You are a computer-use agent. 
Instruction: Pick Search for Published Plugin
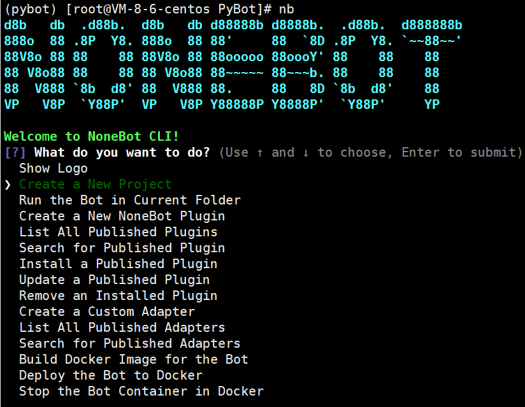point(122,248)
